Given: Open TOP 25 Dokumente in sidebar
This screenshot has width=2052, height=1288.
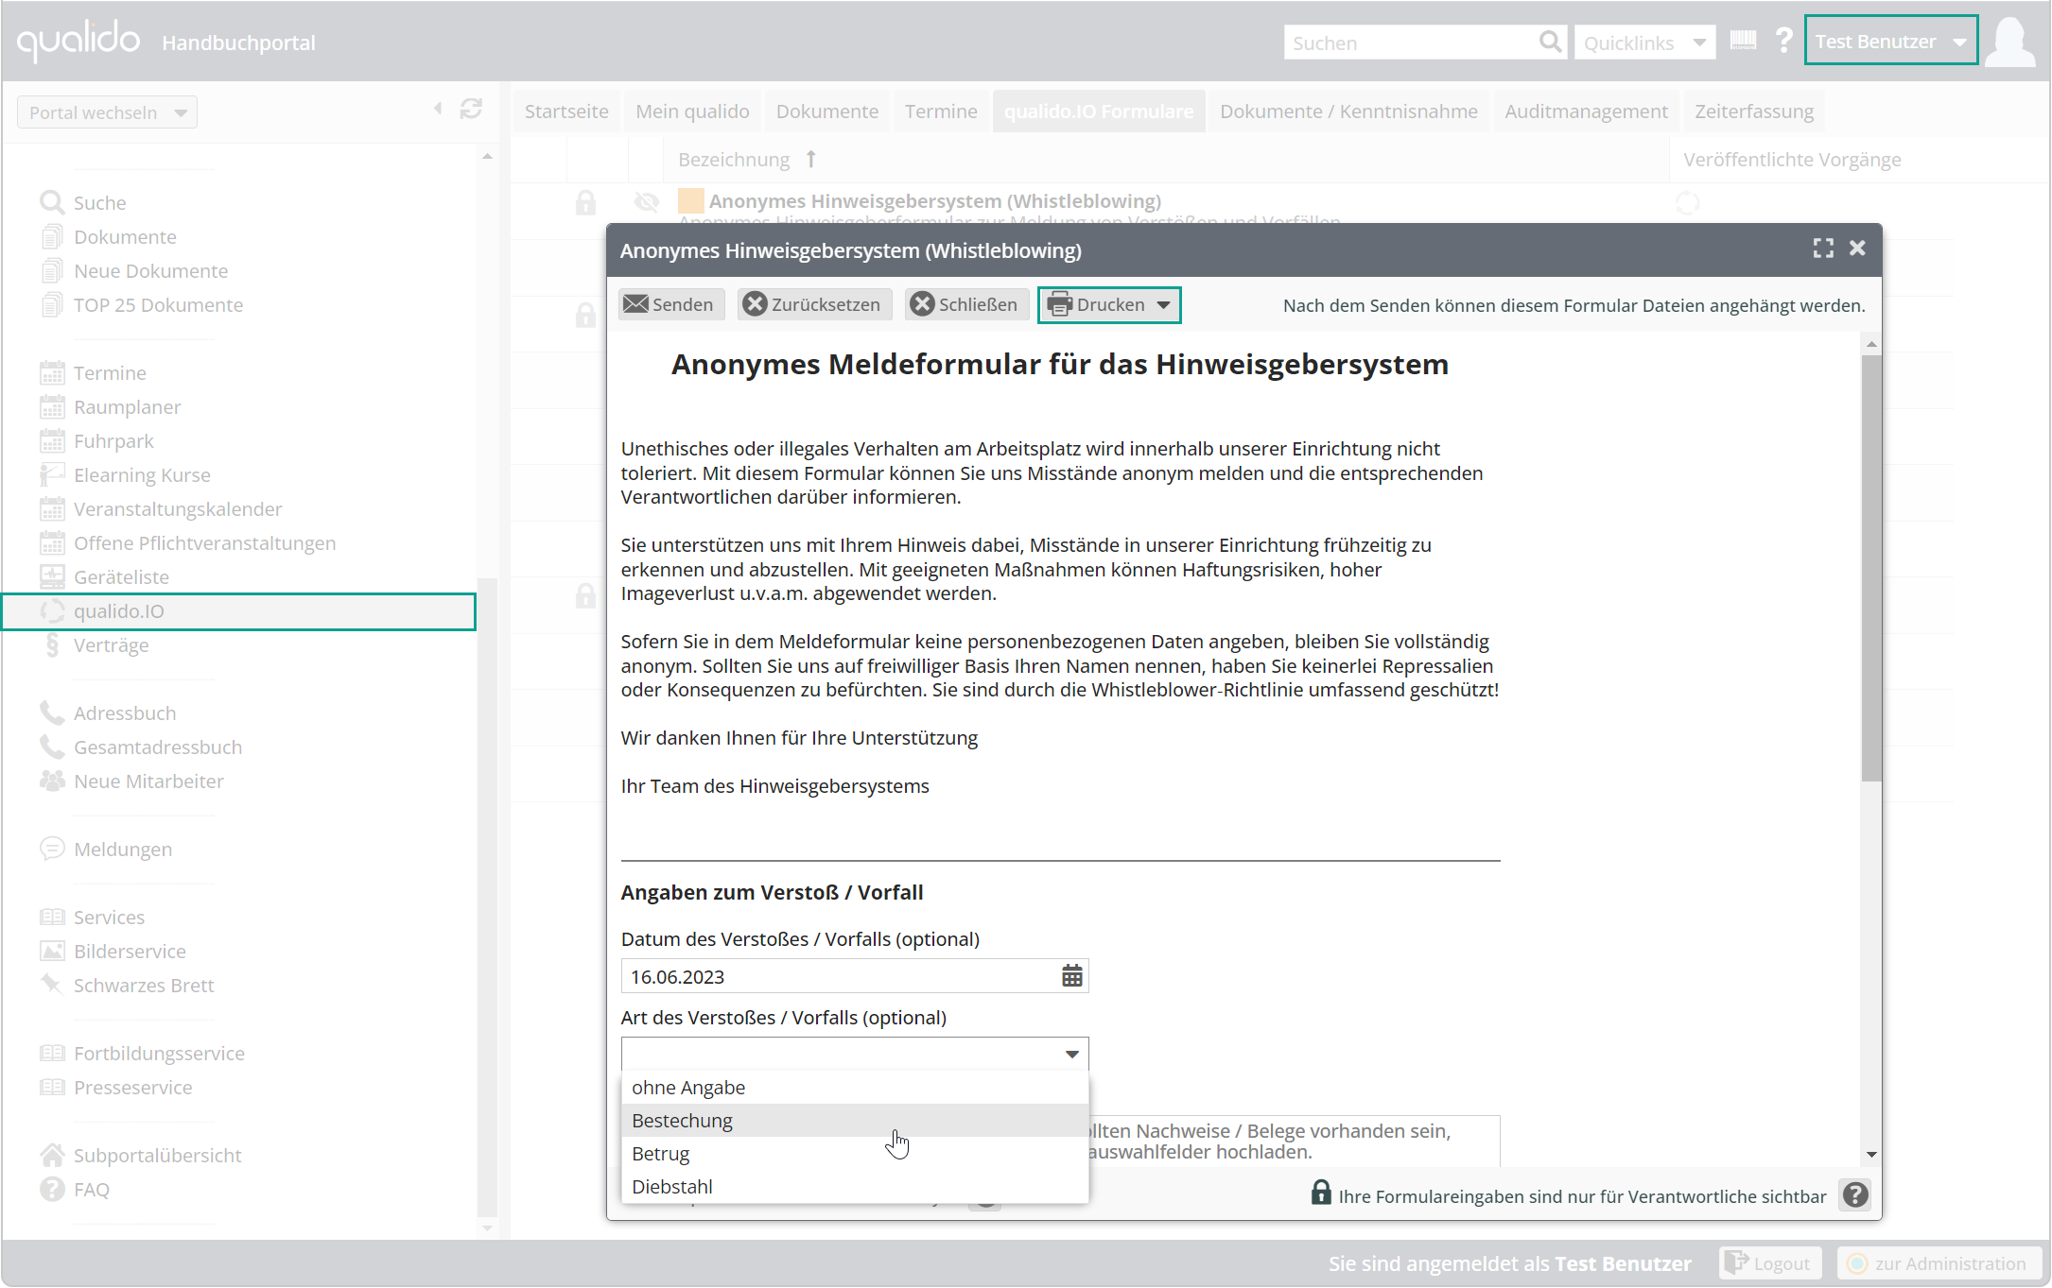Looking at the screenshot, I should pos(158,305).
